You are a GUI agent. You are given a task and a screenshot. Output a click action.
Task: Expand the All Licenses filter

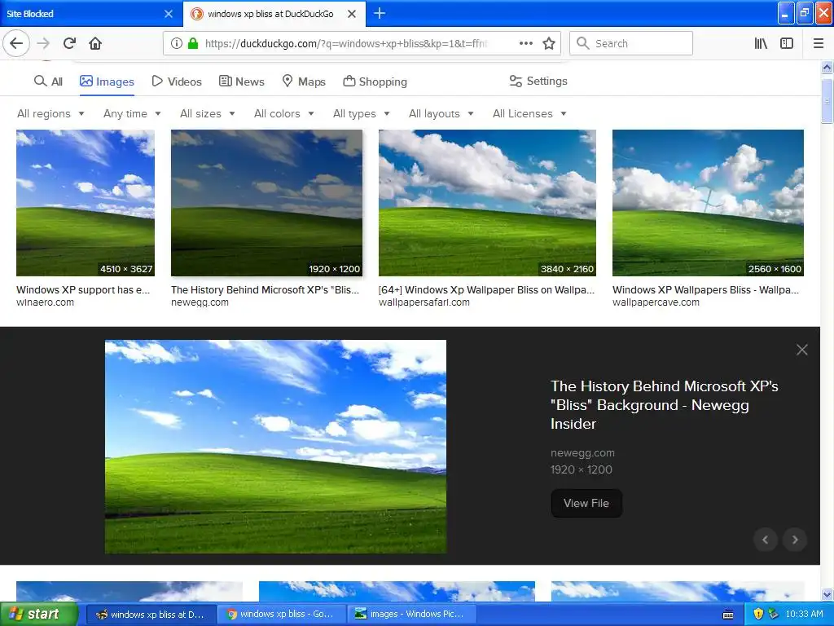click(529, 113)
